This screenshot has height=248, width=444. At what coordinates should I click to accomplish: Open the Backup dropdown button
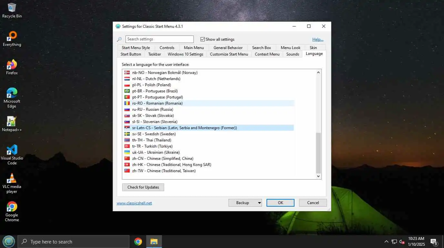(x=245, y=203)
